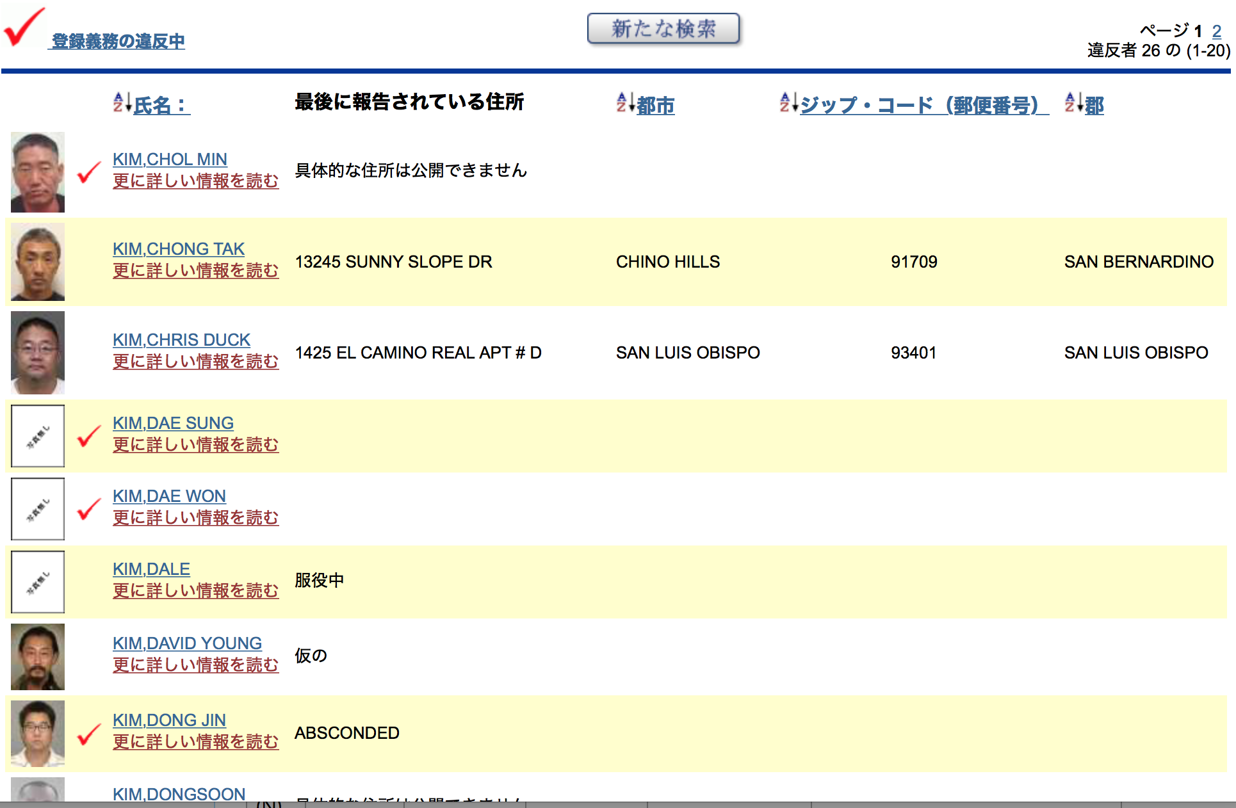Click the photo thumbnail for KIM,CHONG TAK
Screen dimensions: 1236x808
[38, 262]
